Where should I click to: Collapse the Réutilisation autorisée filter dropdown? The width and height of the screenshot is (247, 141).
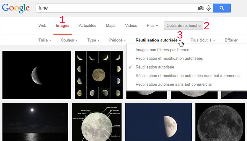tap(158, 40)
